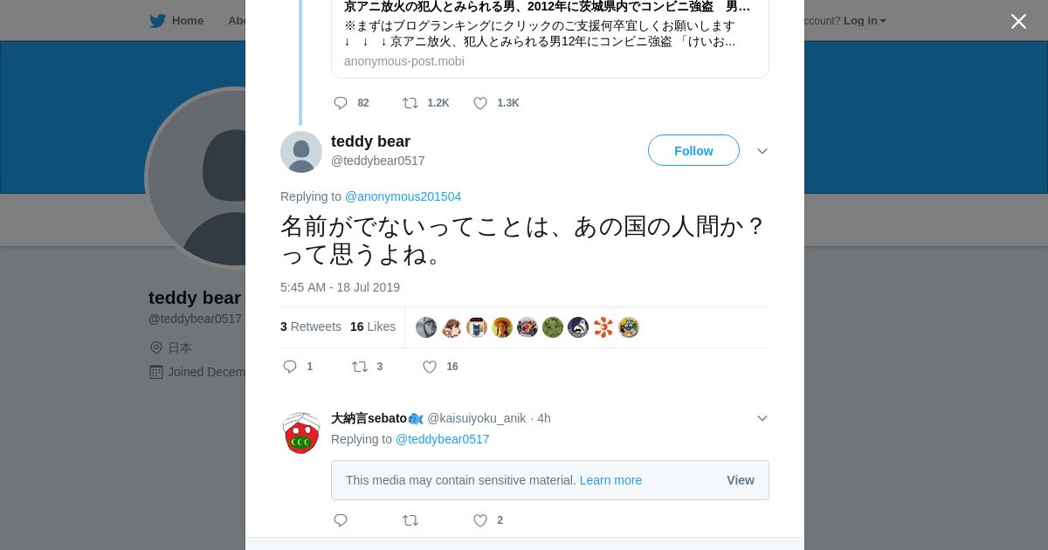
Task: Click reply icon on teddy bear's tweet
Action: tap(291, 367)
